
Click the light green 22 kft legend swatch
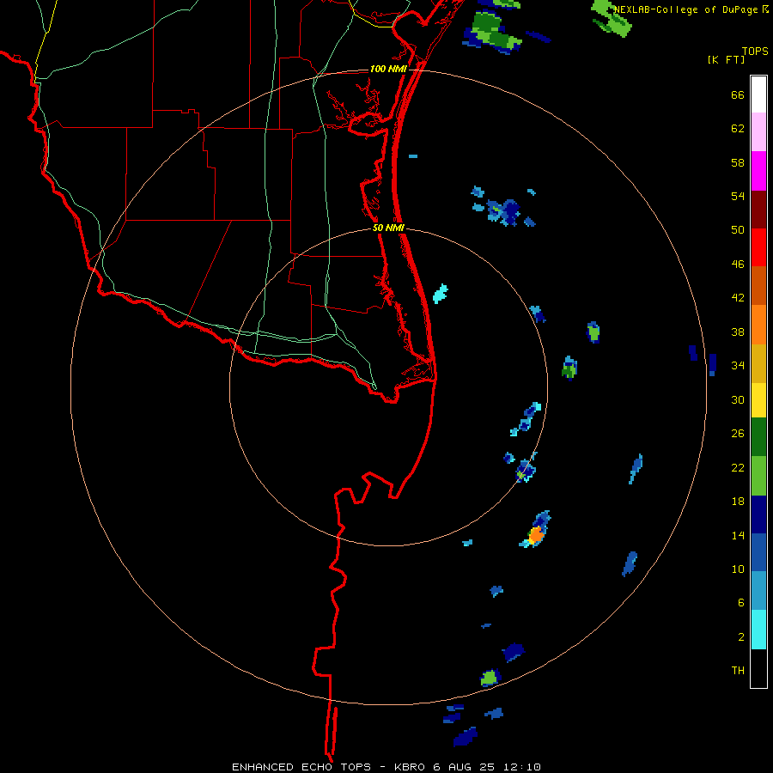click(758, 476)
